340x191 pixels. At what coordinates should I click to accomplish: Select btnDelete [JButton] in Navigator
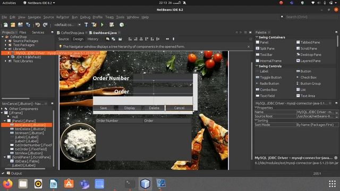pos(30,129)
